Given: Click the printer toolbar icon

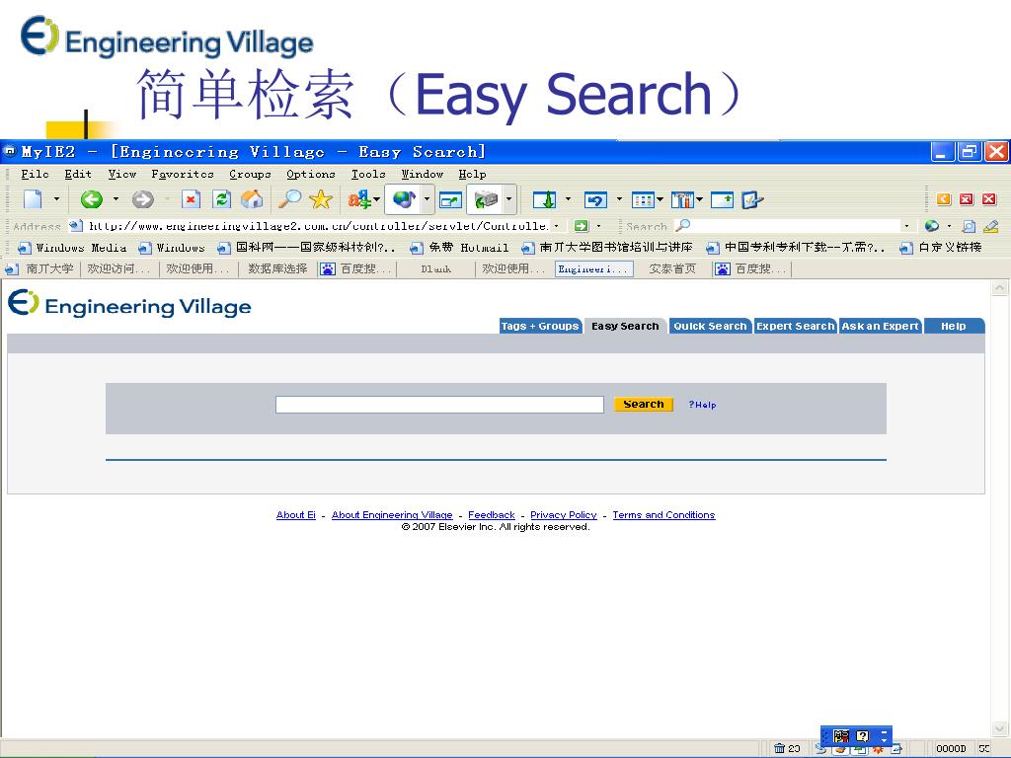Looking at the screenshot, I should coord(486,199).
